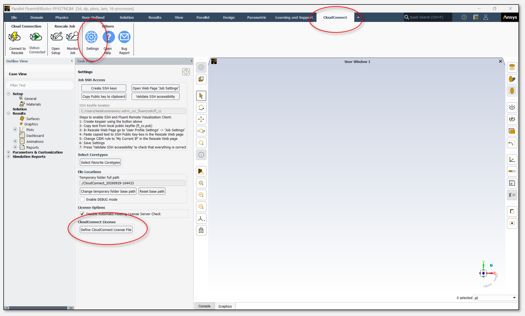The width and height of the screenshot is (525, 316).
Task: Expand the Plots tree node
Action: pos(15,129)
